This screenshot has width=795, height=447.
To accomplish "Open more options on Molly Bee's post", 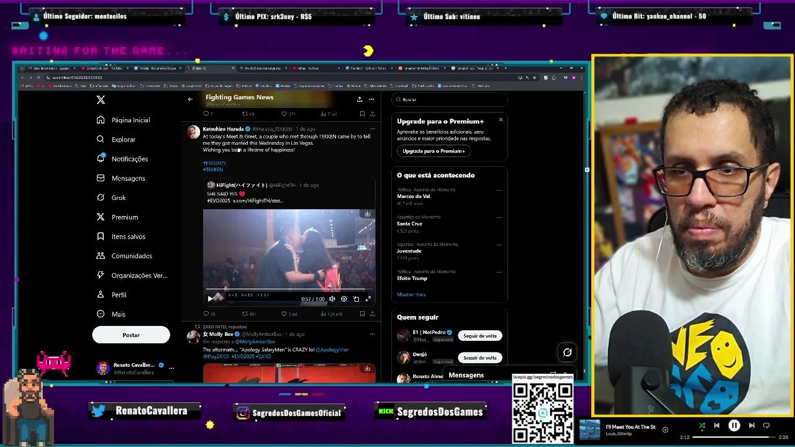I will click(372, 334).
